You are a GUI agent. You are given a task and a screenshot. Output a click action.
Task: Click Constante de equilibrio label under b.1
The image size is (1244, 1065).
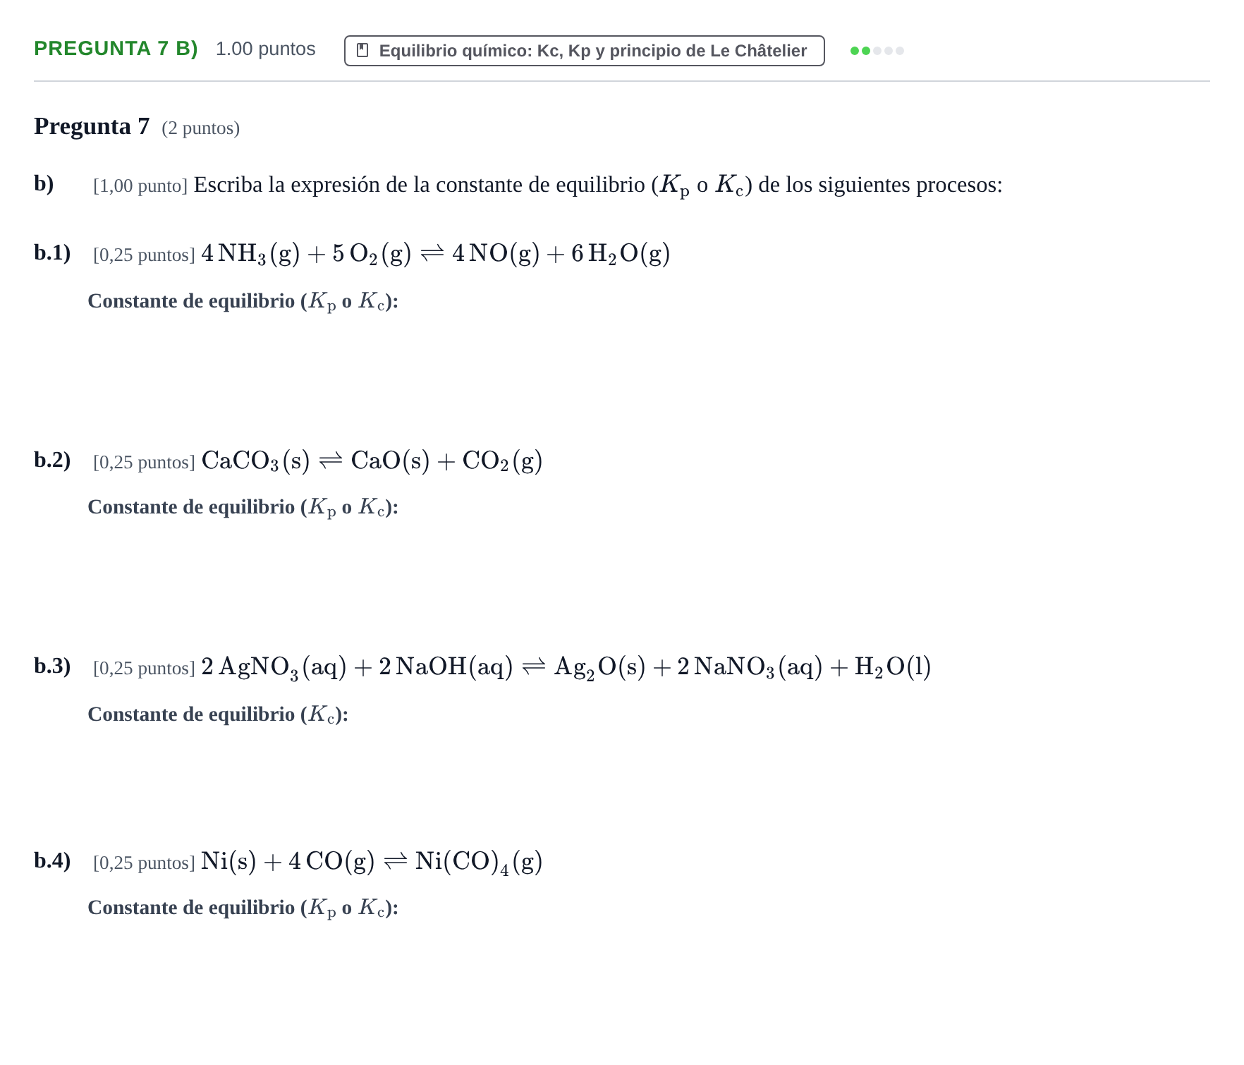click(243, 302)
